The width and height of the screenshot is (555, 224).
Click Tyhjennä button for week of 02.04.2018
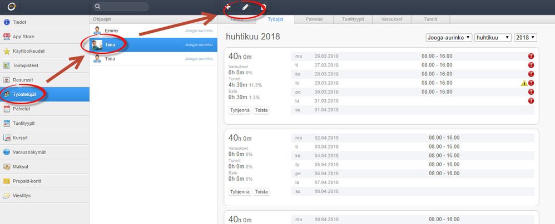click(x=240, y=192)
